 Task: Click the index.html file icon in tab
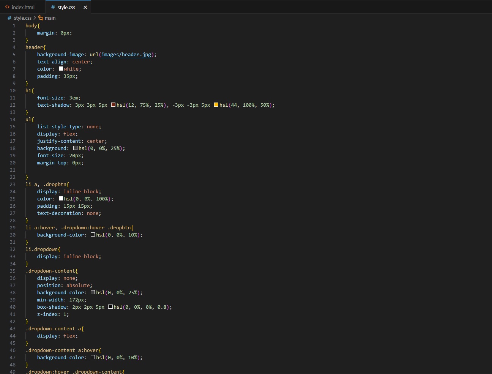tap(7, 7)
